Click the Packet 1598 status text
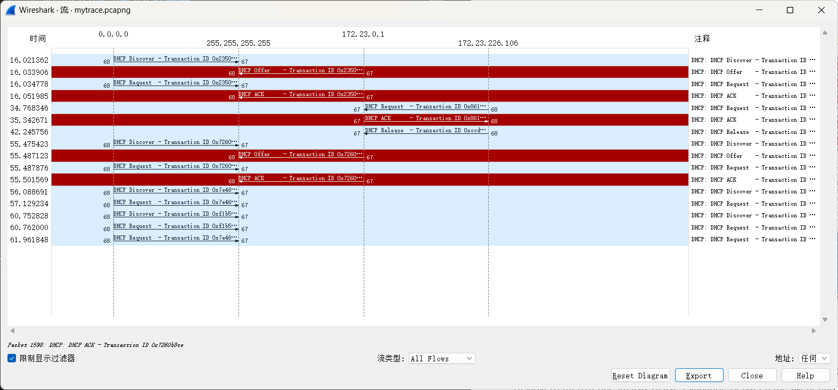 coord(96,345)
